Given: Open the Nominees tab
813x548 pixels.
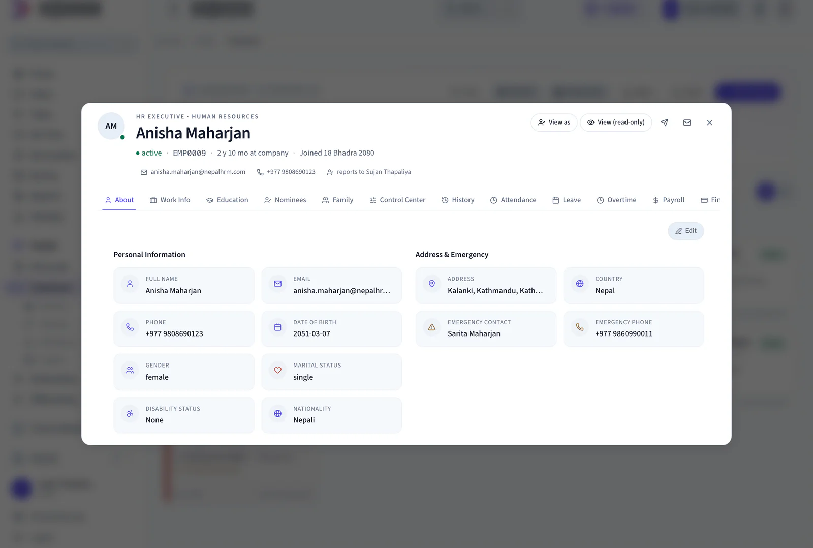Looking at the screenshot, I should [x=285, y=200].
